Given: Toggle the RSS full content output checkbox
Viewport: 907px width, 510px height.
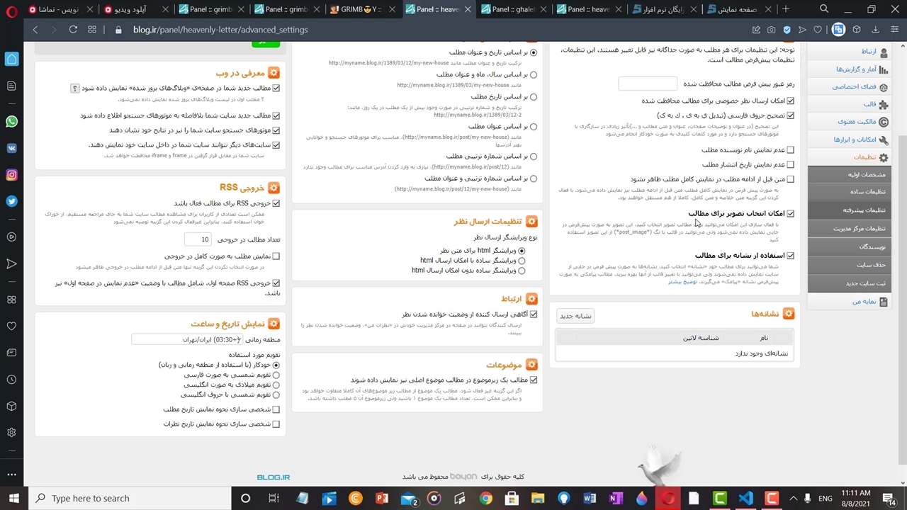Looking at the screenshot, I should [276, 256].
